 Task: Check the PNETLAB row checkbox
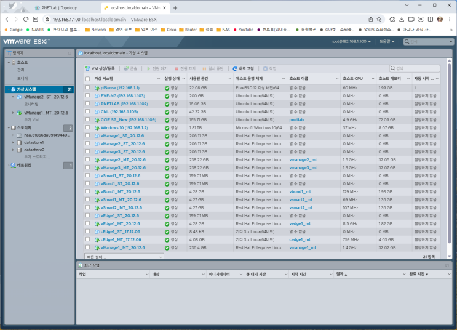point(88,103)
